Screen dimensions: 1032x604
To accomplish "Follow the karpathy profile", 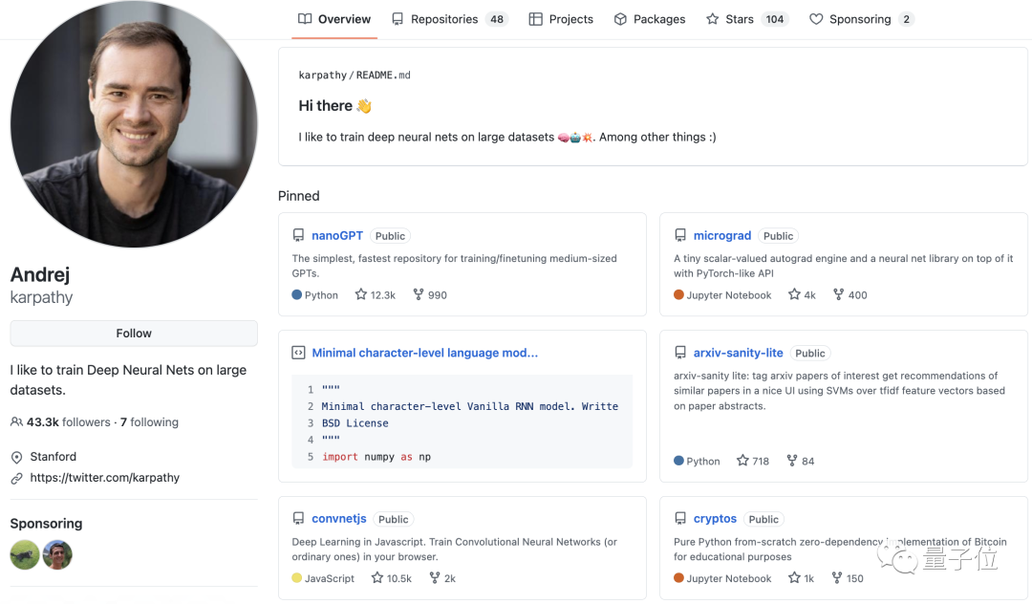I will point(134,334).
